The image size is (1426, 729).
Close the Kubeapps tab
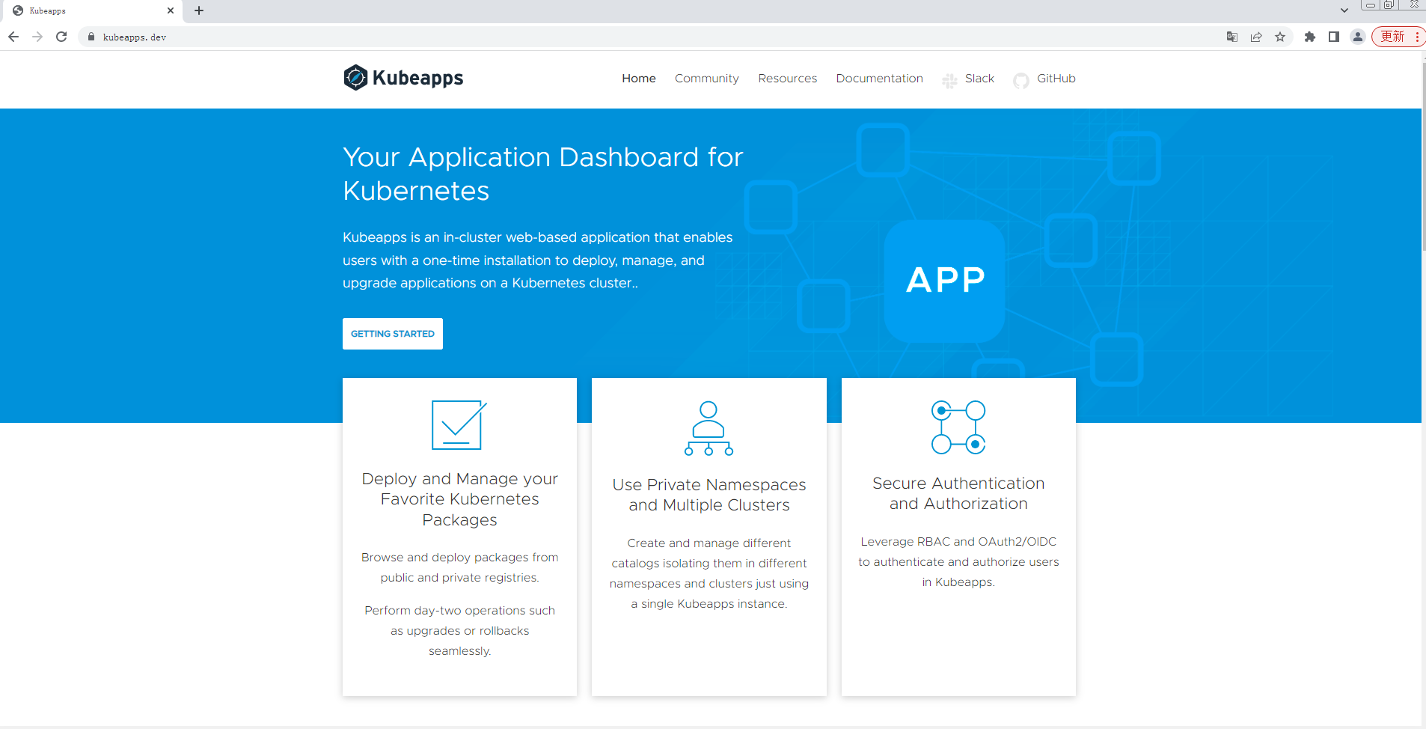coord(171,10)
